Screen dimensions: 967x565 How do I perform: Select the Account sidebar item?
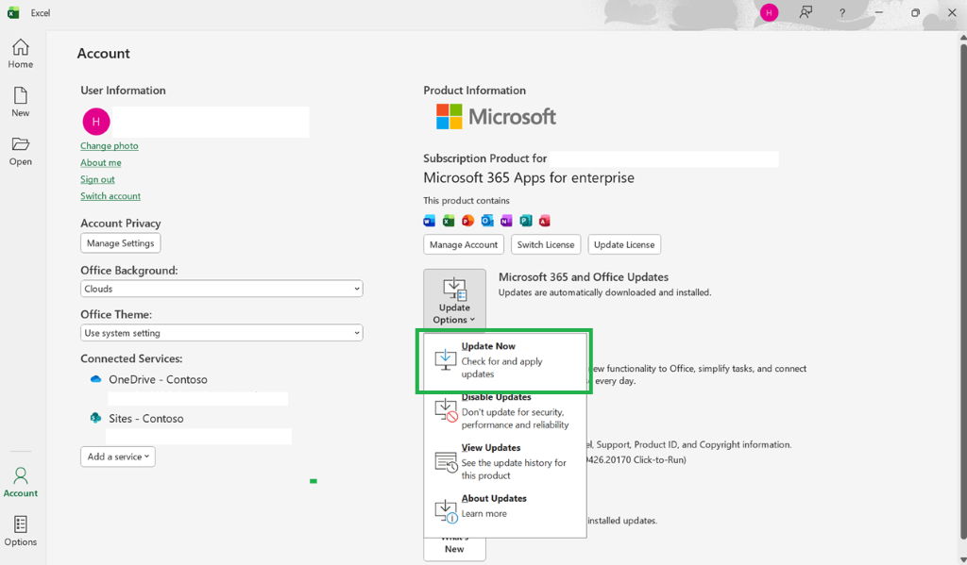[x=21, y=482]
